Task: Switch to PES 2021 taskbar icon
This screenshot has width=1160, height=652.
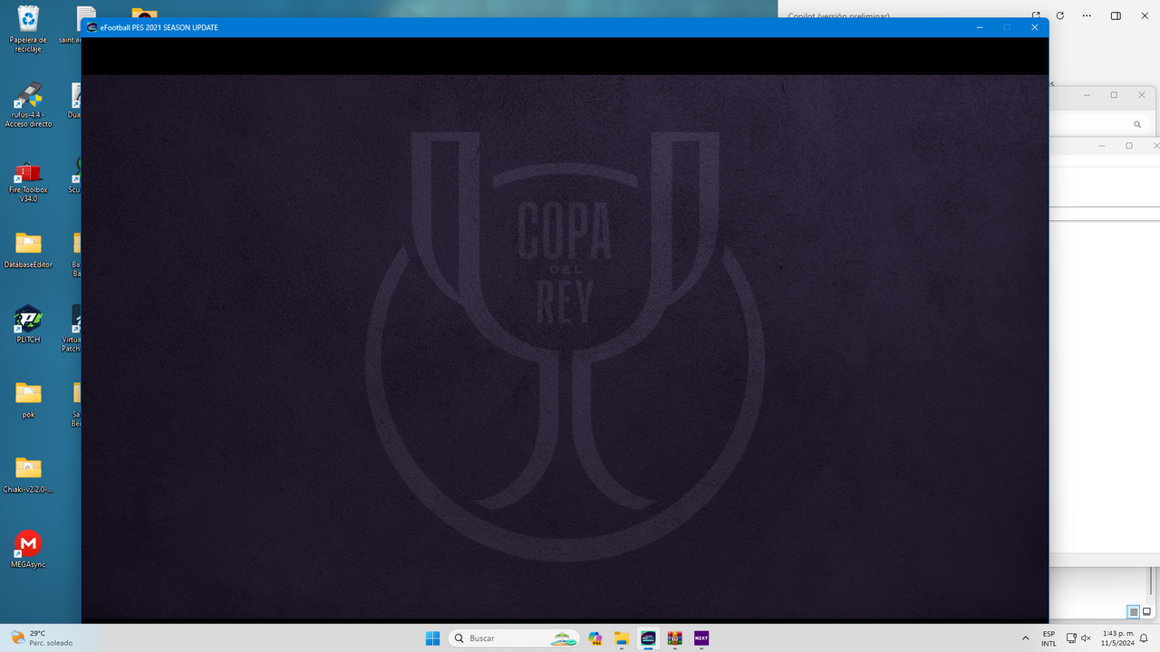Action: 648,638
